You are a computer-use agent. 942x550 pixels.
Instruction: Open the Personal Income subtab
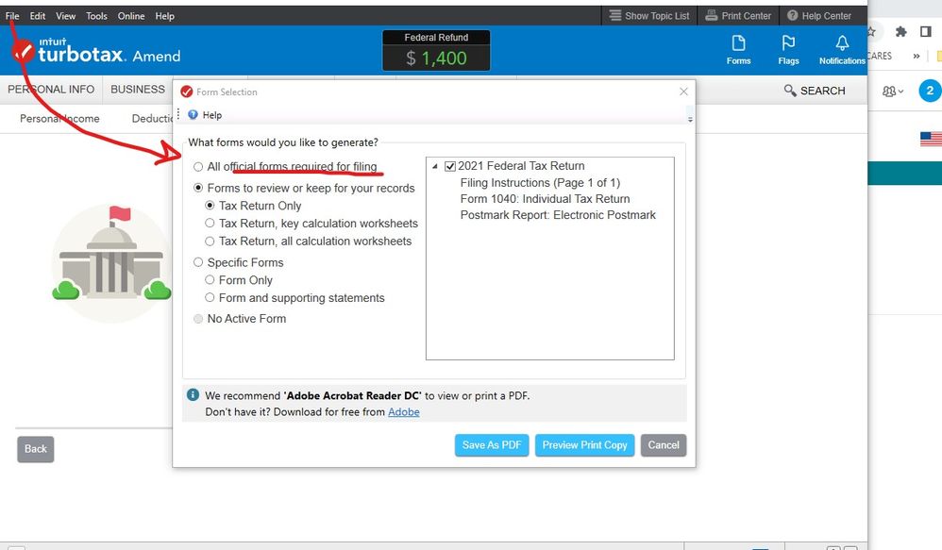(x=59, y=118)
